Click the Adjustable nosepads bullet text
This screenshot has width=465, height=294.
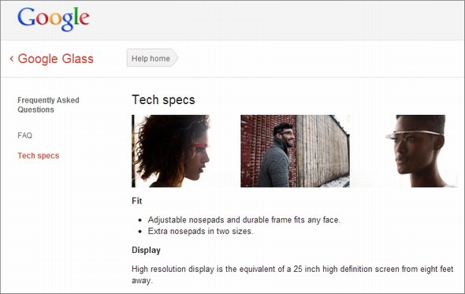pos(244,220)
